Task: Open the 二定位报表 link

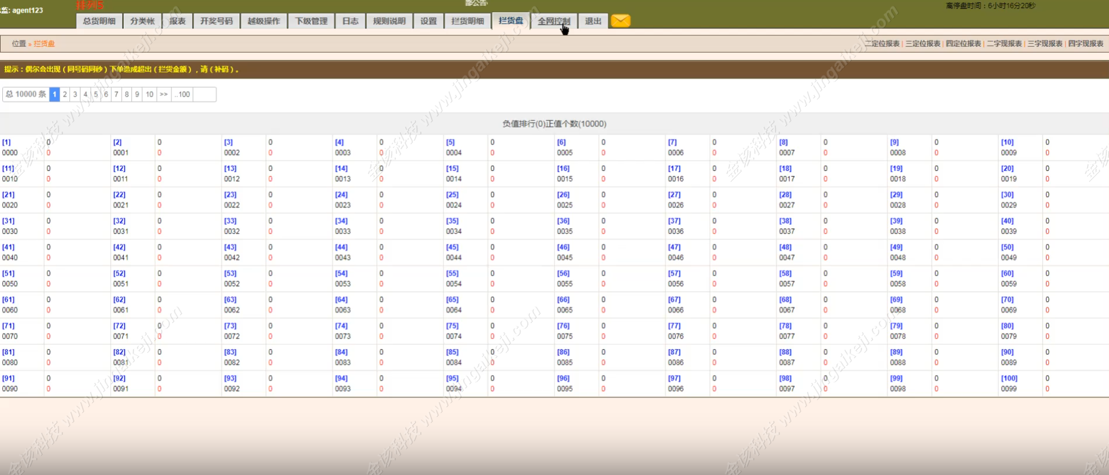Action: click(x=882, y=43)
